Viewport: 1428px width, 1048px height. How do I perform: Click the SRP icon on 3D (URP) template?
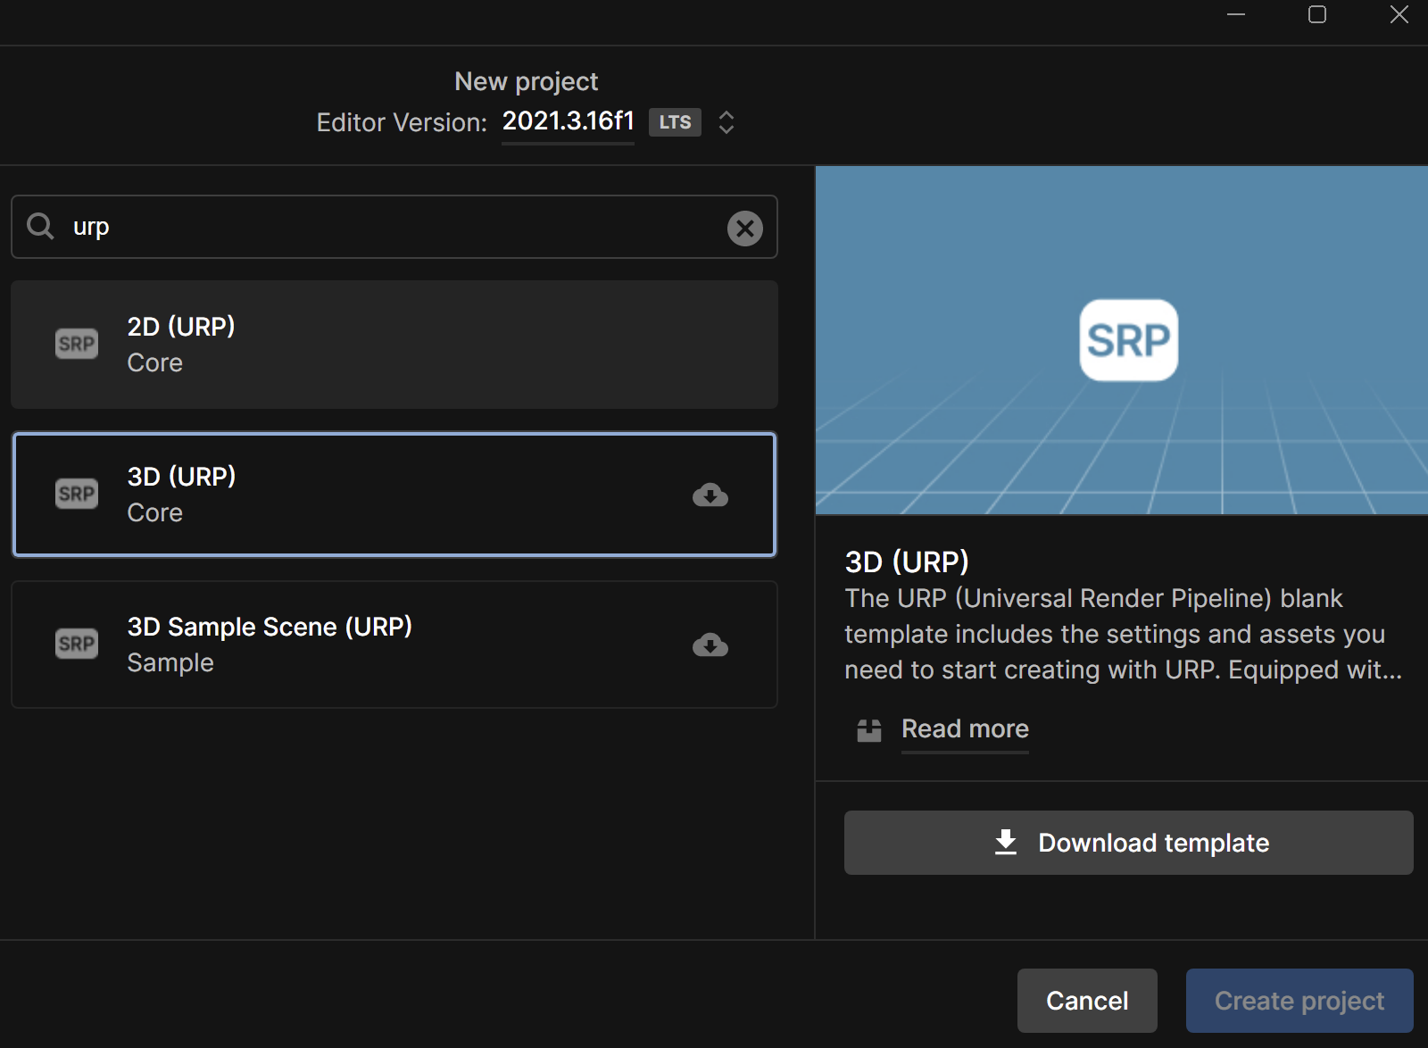[77, 494]
